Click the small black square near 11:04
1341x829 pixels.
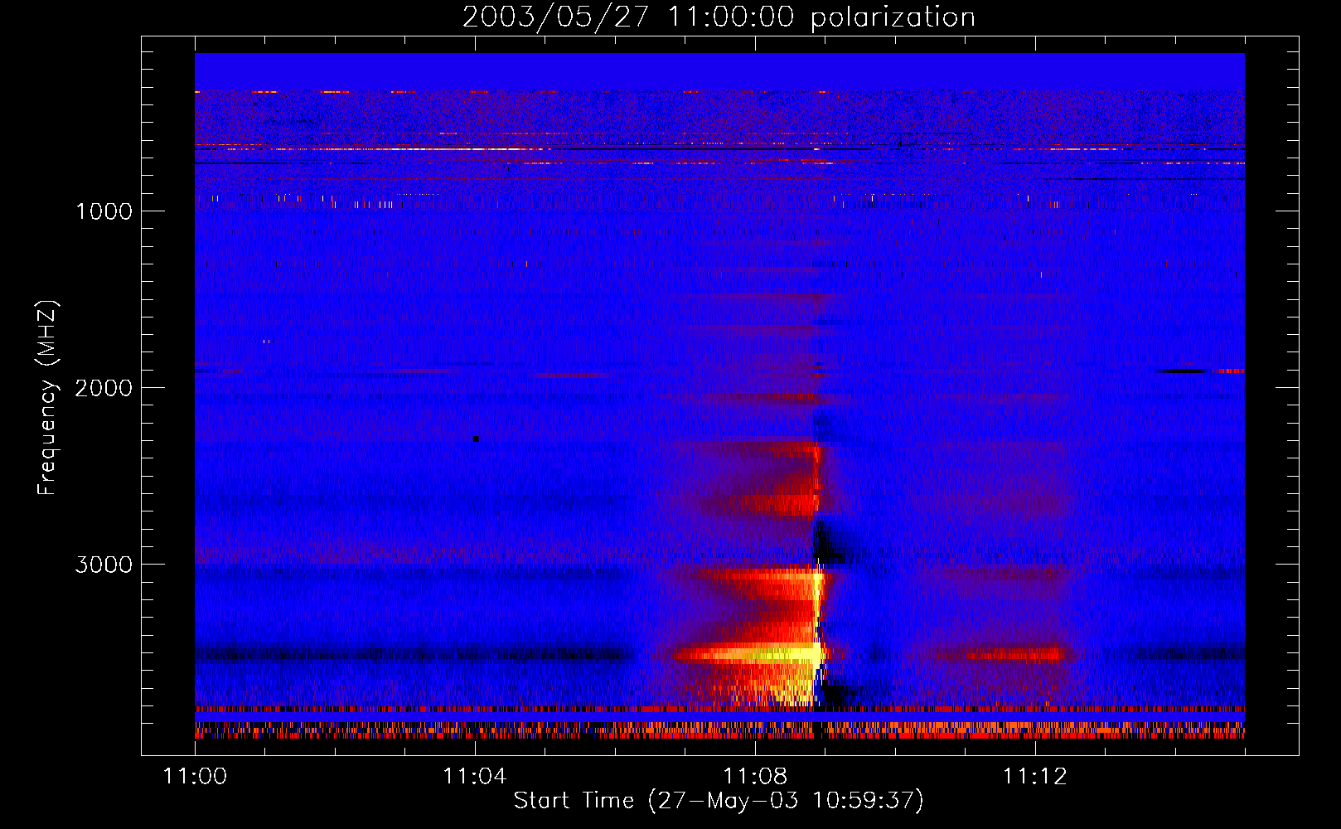476,439
